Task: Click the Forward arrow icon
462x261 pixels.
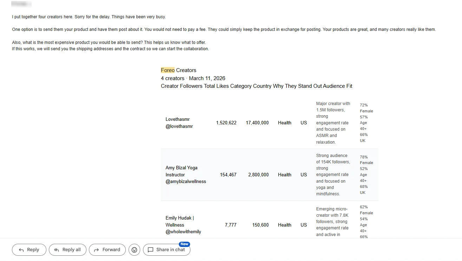Action: (x=96, y=250)
